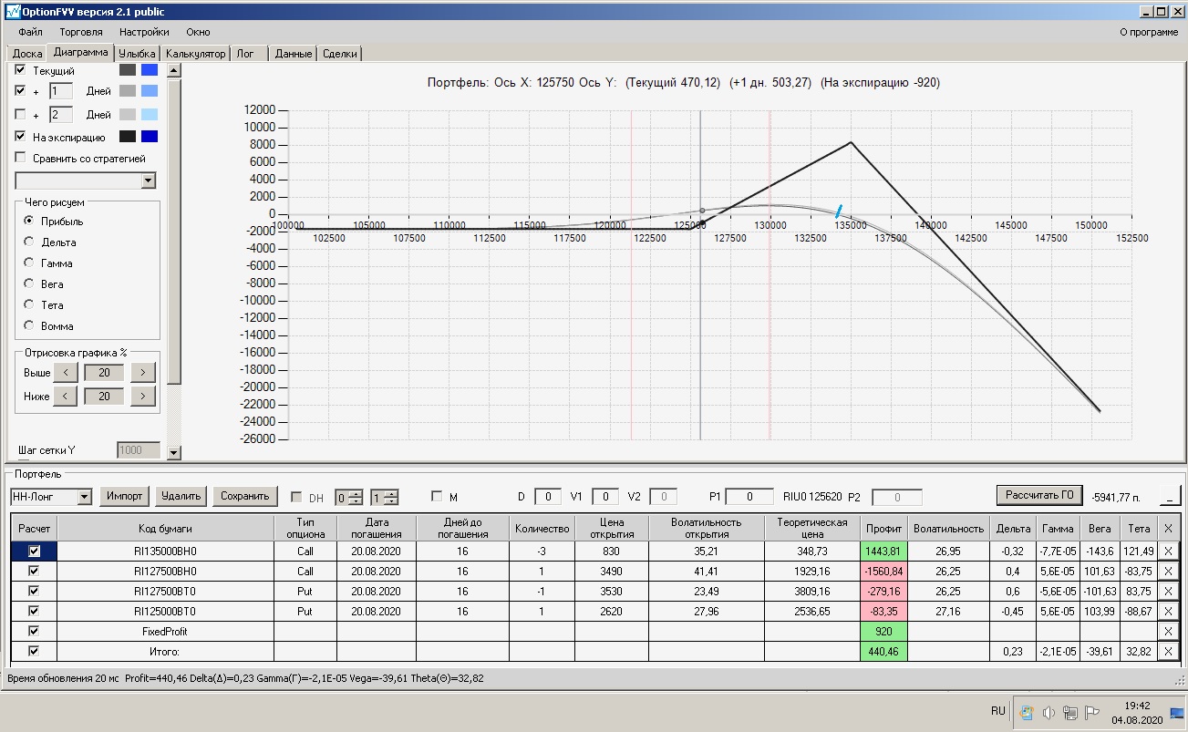This screenshot has height=732, width=1188.
Task: Click the bright blue Текущий color swatch
Action: (150, 70)
